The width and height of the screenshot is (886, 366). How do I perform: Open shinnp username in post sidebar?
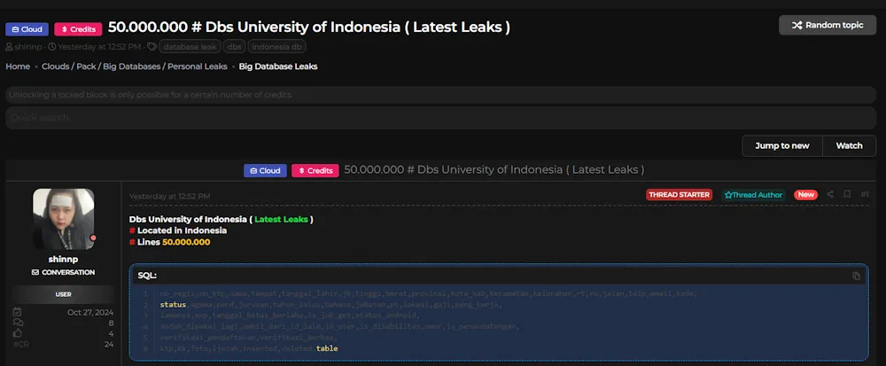(x=63, y=260)
